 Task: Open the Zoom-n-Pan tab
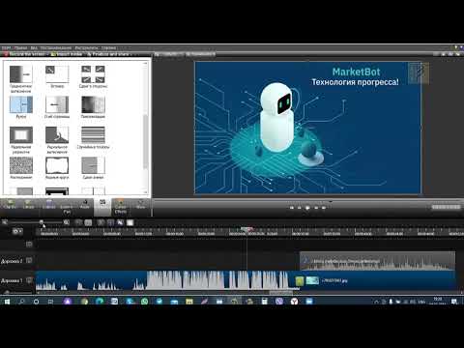click(67, 207)
